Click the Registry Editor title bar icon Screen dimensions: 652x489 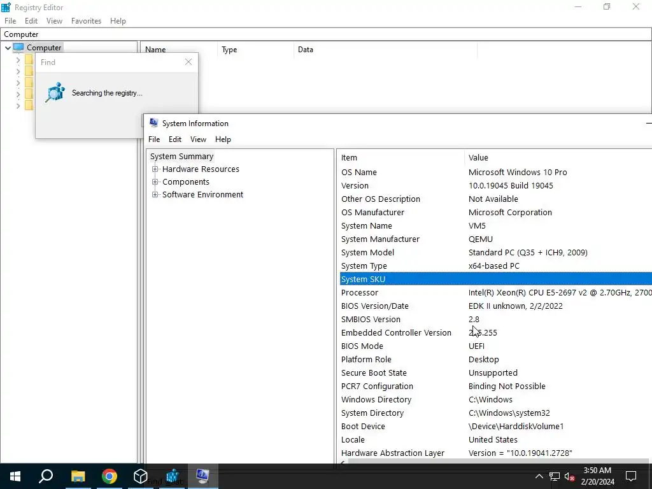click(6, 7)
